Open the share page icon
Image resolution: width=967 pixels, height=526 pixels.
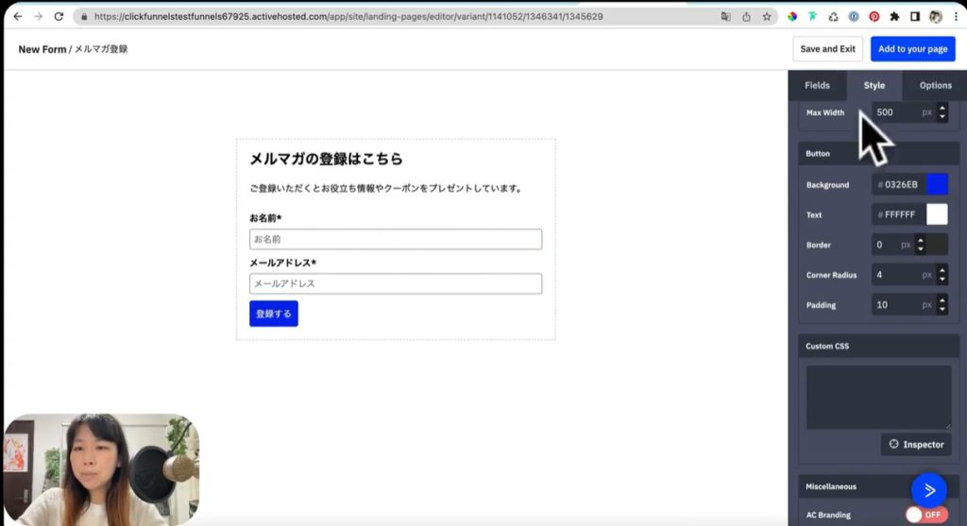[746, 17]
